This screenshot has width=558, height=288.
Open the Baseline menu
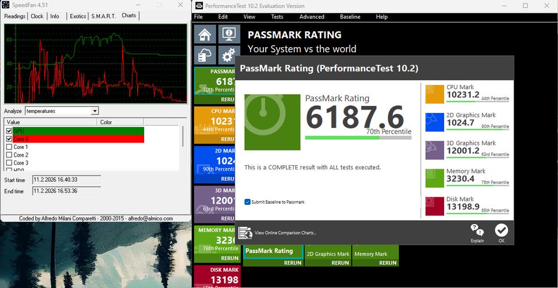[x=350, y=17]
